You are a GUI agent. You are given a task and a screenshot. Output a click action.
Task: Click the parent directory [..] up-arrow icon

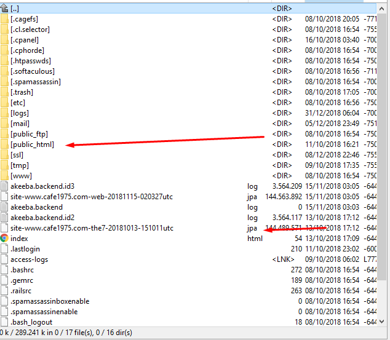(x=4, y=9)
